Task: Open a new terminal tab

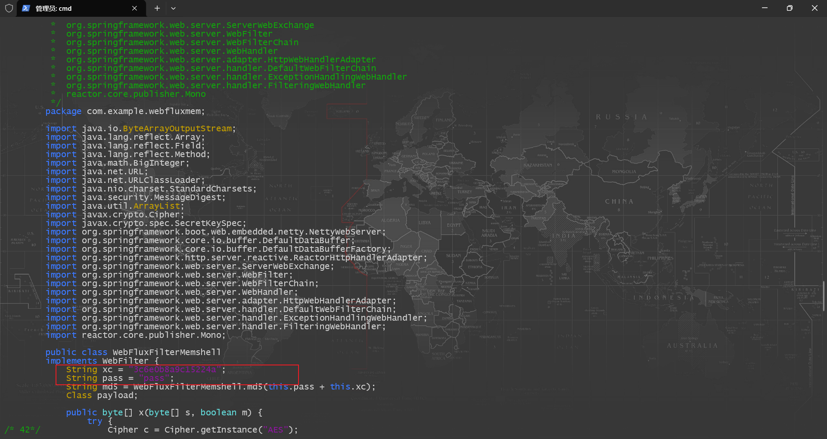Action: pyautogui.click(x=157, y=8)
